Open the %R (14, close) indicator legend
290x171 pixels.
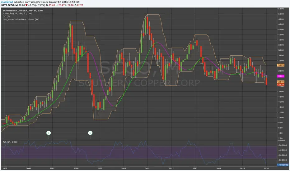tap(11, 142)
